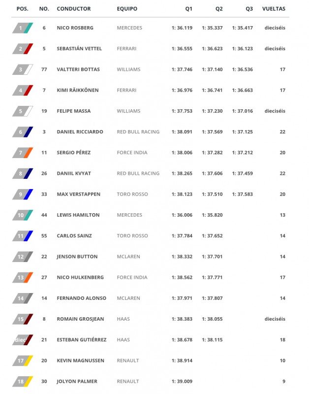This screenshot has width=309, height=394.
Task: Select the CONDUCTOR column header
Action: pos(73,9)
